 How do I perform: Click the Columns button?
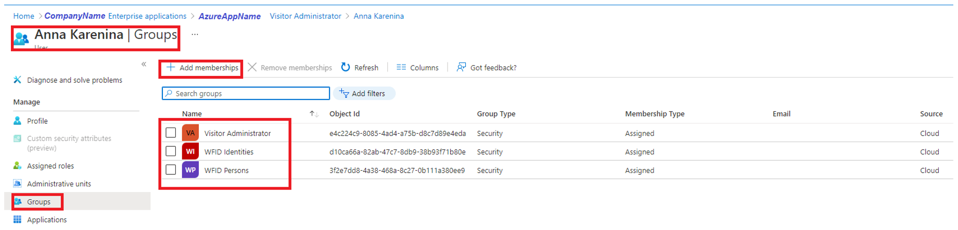pos(417,68)
